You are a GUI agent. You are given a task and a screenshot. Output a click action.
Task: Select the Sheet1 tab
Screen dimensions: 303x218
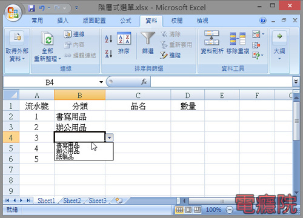point(46,200)
